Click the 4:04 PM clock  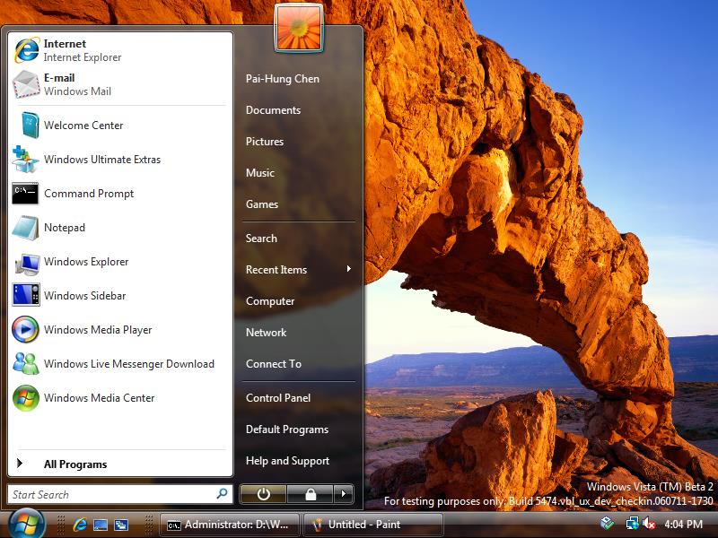(683, 524)
